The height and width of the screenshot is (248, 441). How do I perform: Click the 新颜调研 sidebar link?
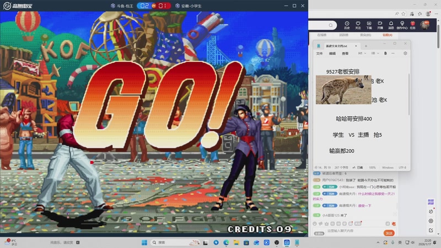pos(431,202)
